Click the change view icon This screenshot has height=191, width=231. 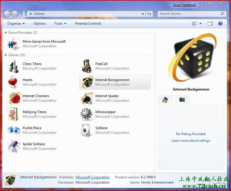(195, 23)
